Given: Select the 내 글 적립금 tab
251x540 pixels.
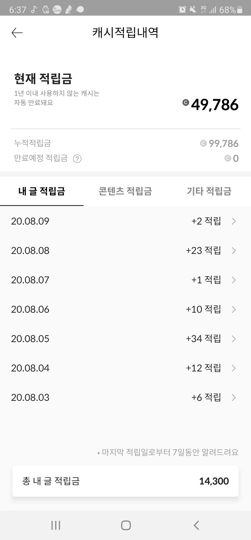Looking at the screenshot, I should tap(42, 191).
